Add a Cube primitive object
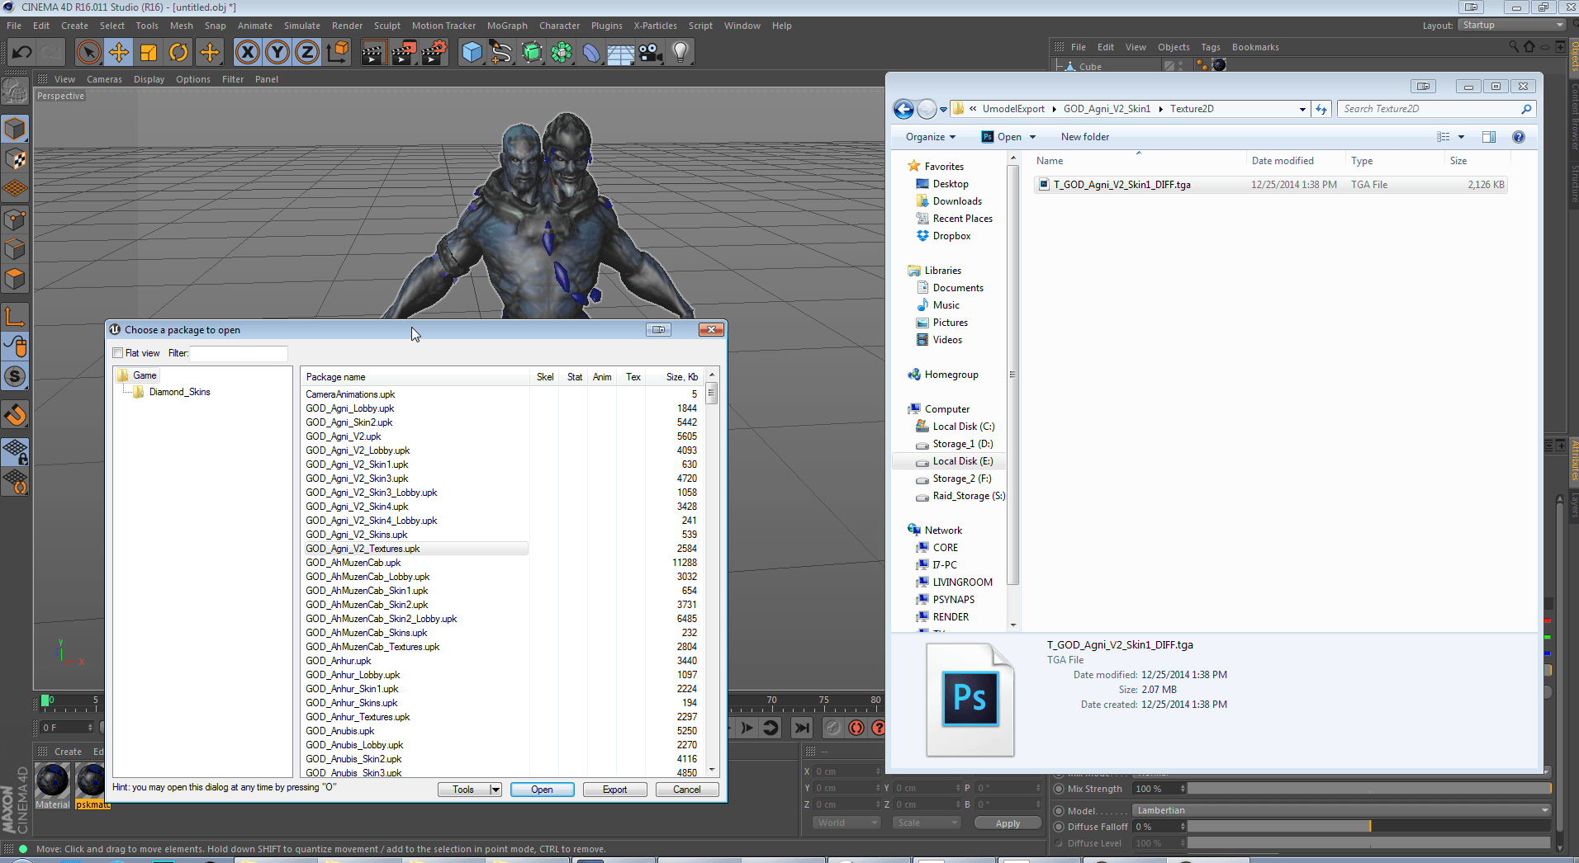The width and height of the screenshot is (1579, 863). [472, 53]
